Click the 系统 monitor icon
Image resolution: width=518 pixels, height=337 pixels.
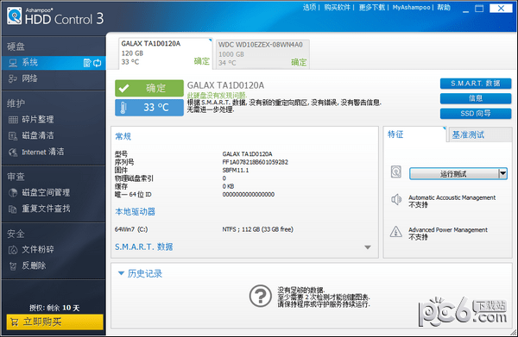click(x=13, y=63)
